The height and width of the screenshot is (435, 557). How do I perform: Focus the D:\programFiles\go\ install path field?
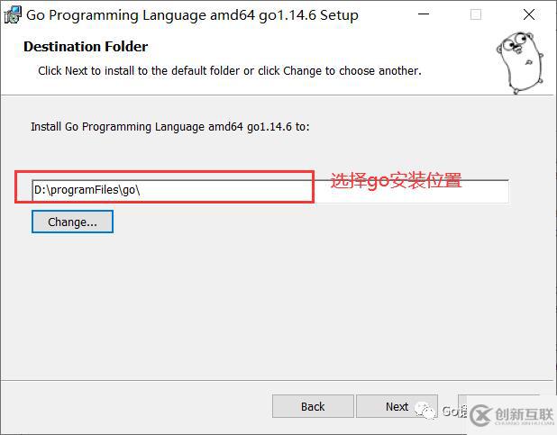click(270, 191)
